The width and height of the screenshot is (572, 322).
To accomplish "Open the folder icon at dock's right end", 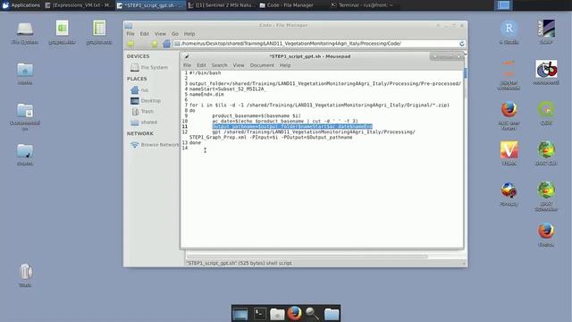I will 332,314.
